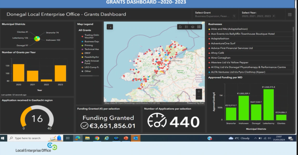Open Google Chrome from the taskbar
298x155 pixels.
click(97, 138)
